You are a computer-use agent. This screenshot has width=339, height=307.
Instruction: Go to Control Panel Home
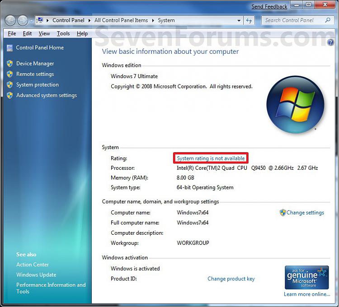[x=40, y=47]
